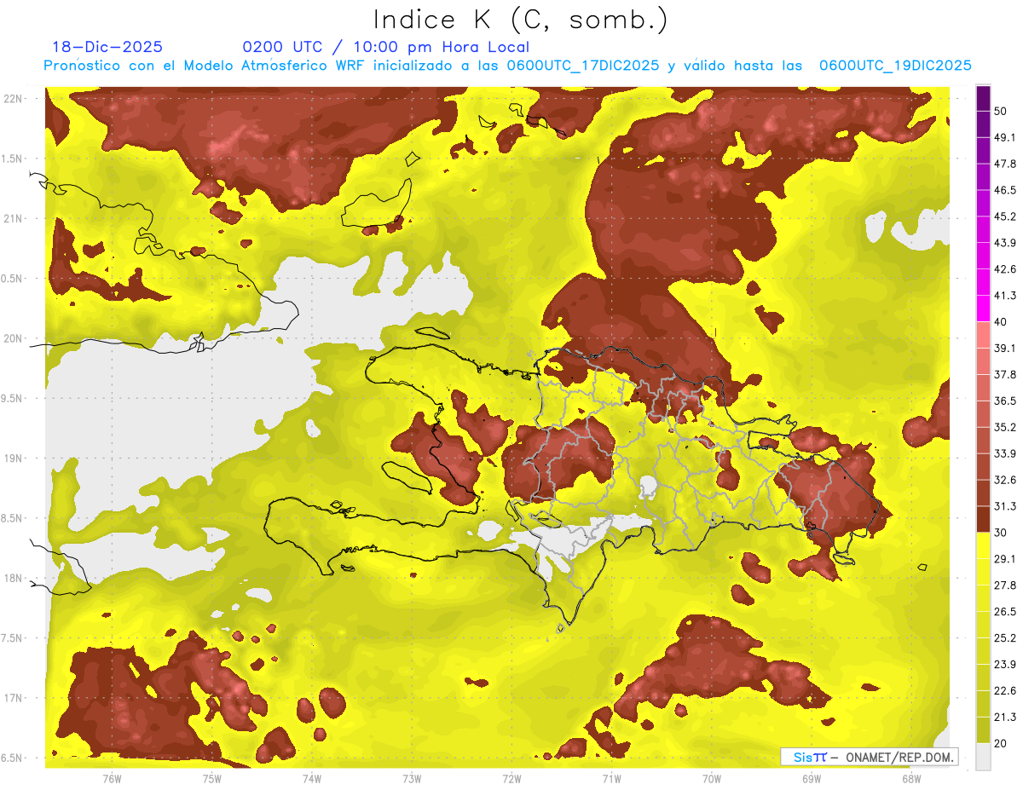Select the date label "18-Dic-2025"
1023x790 pixels.
pos(107,48)
